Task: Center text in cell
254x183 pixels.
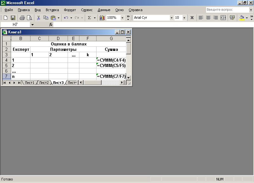Action: 208,18
